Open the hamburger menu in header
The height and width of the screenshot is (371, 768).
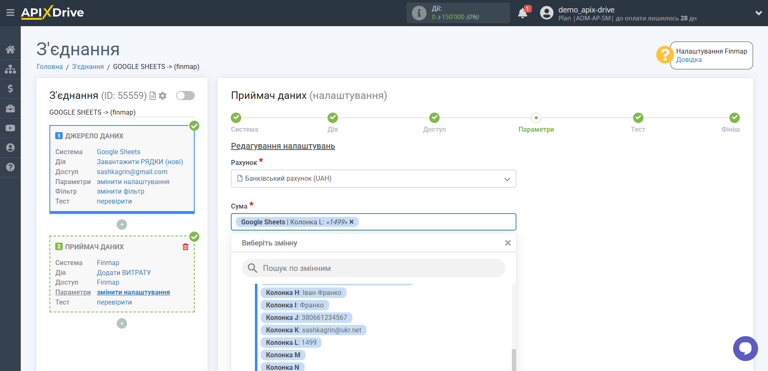[10, 13]
